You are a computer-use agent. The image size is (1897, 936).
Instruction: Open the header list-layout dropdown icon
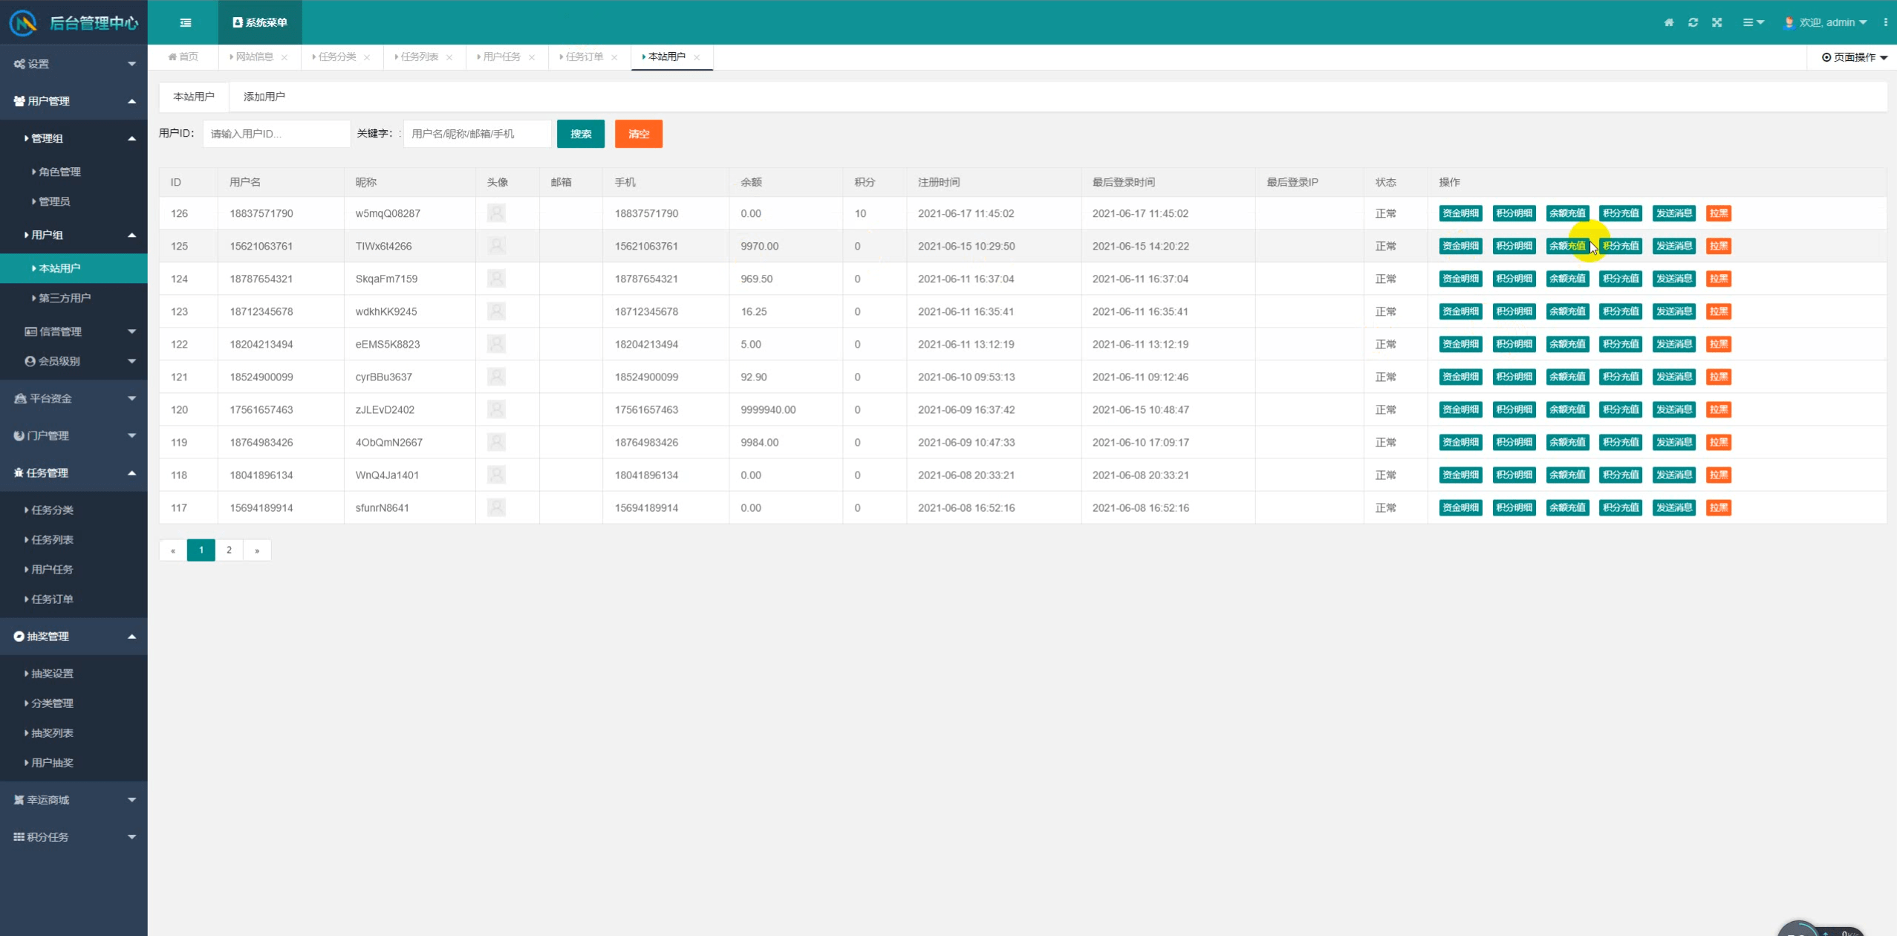(x=1752, y=22)
